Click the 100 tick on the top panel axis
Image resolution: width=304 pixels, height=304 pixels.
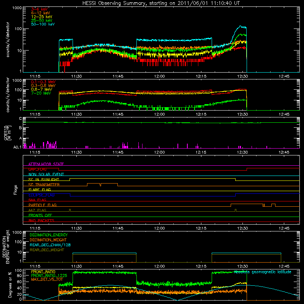(18, 29)
